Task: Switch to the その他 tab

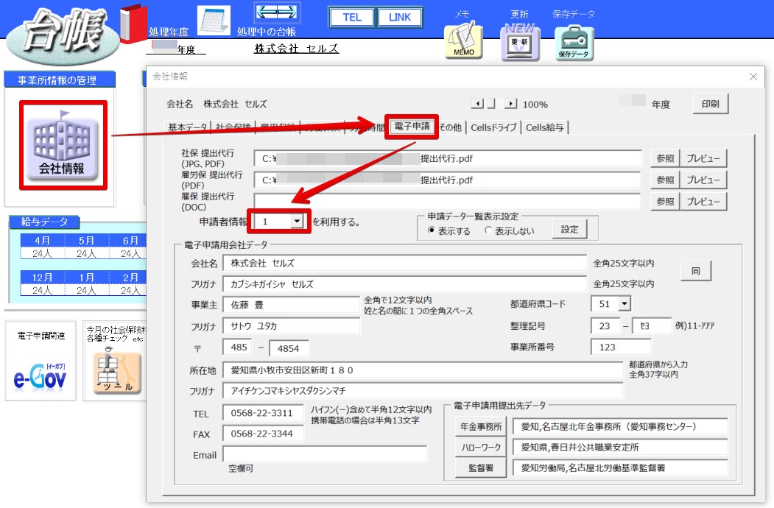Action: tap(451, 127)
